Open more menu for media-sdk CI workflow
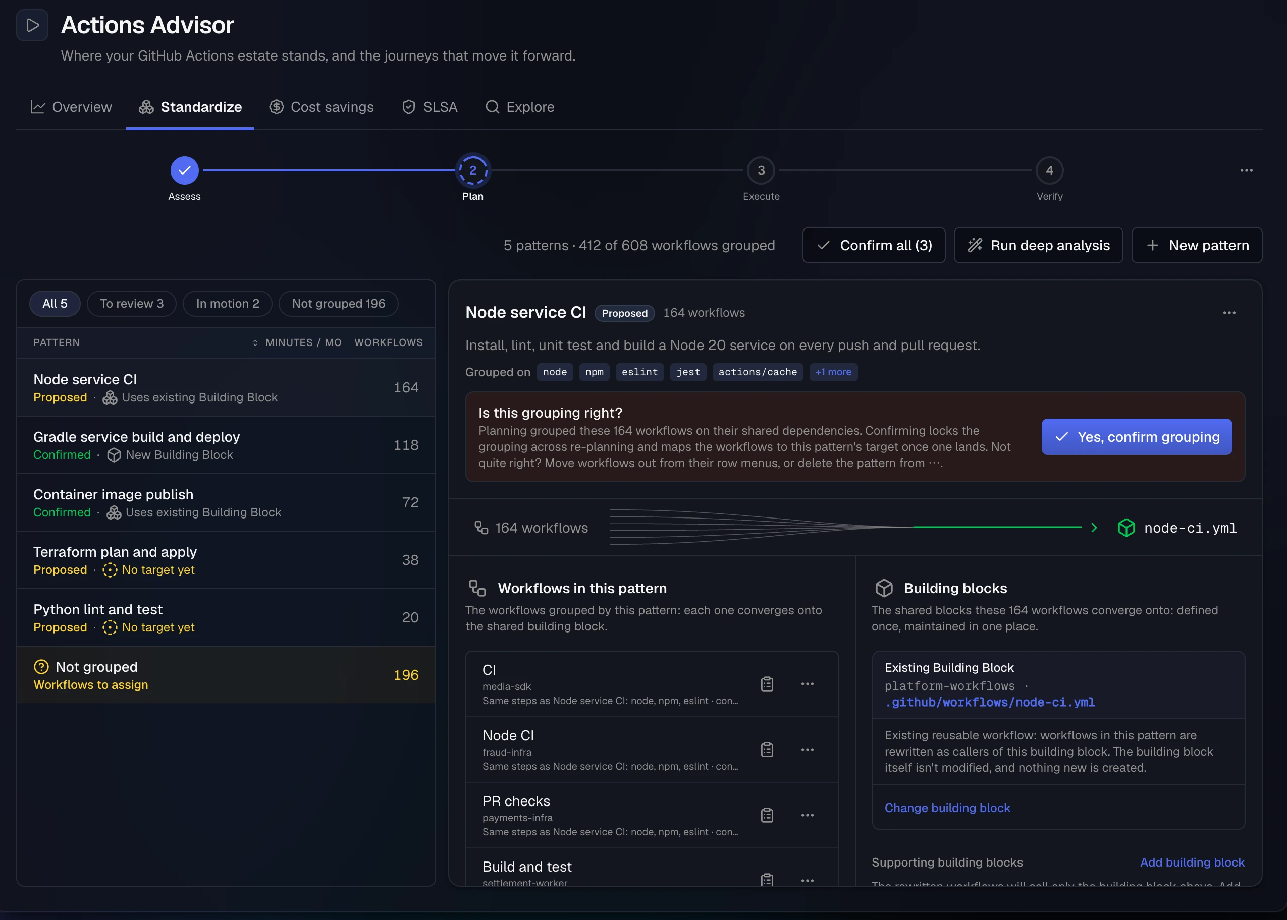 pos(808,684)
